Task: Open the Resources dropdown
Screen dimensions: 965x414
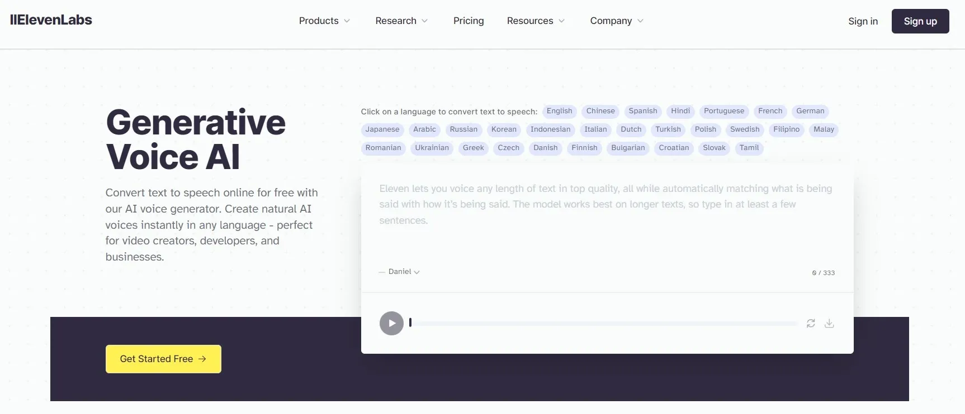Action: pyautogui.click(x=536, y=21)
